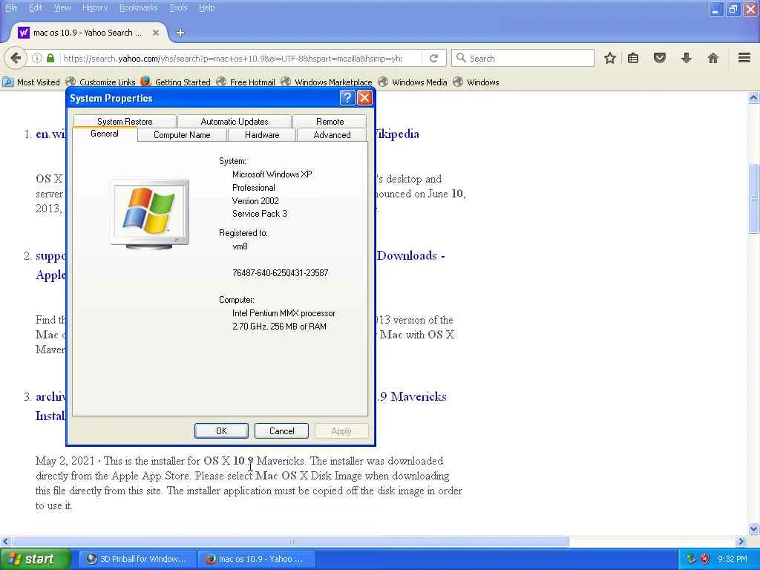Click vertical scrollbar down arrow
The height and width of the screenshot is (570, 760).
(754, 528)
